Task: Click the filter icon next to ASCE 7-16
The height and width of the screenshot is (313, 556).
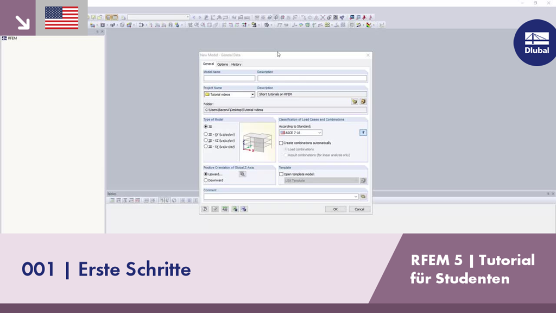Action: [363, 133]
